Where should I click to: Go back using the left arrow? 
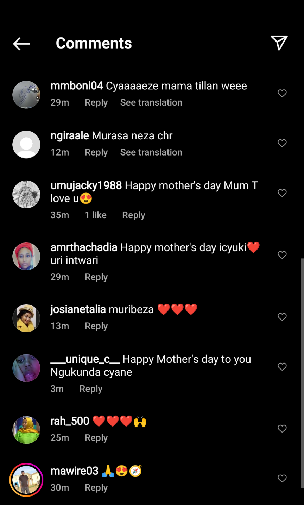[x=22, y=44]
